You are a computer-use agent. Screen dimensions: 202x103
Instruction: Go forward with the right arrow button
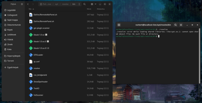33,4
